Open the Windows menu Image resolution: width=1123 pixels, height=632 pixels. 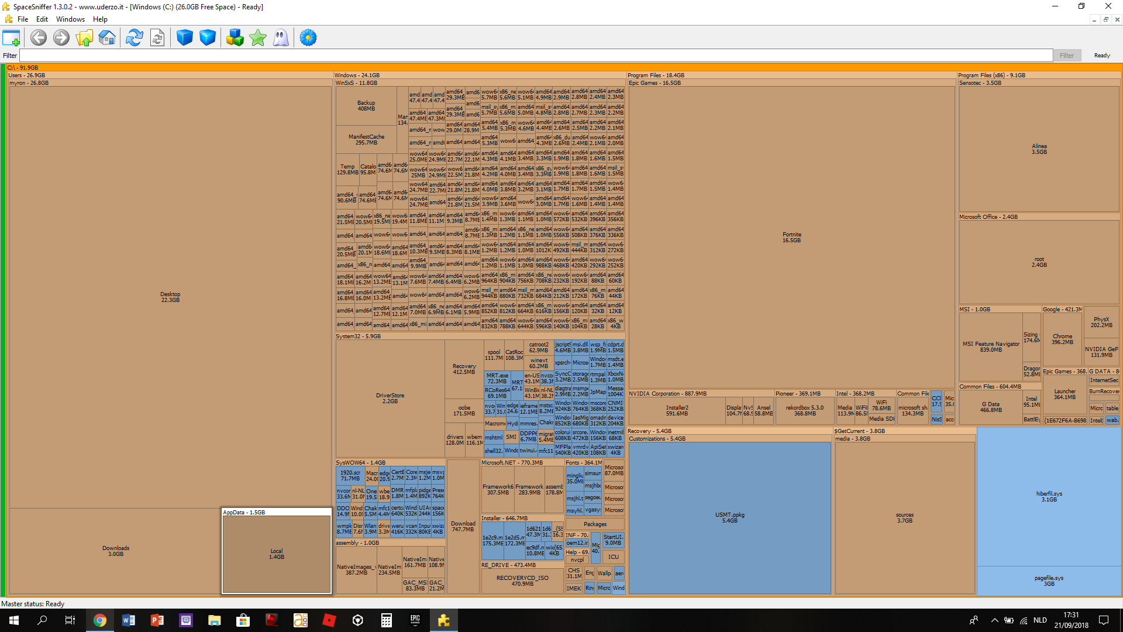tap(70, 19)
